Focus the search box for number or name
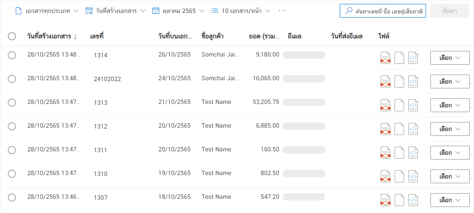Viewport: 474px width, 213px height. pyautogui.click(x=383, y=11)
